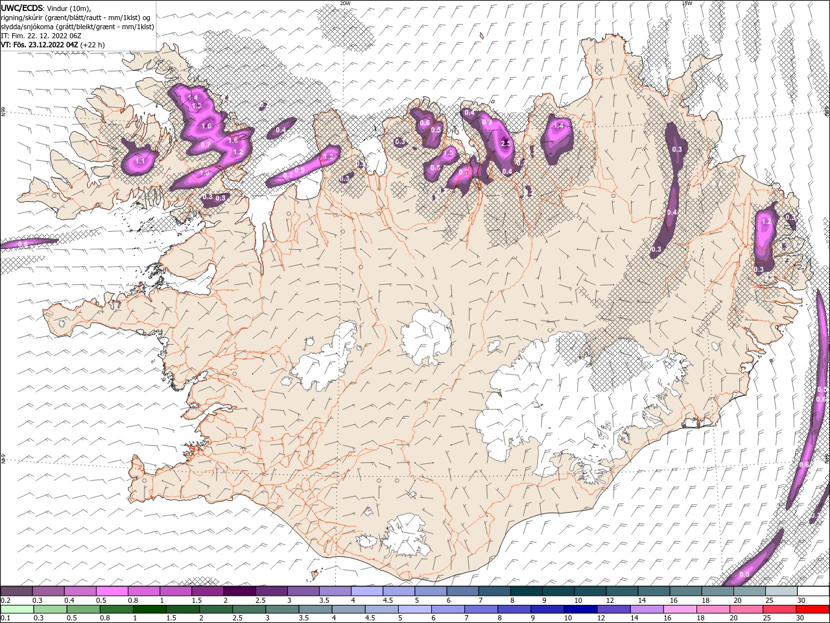The image size is (830, 623).
Task: Select the top-row legend swatch labeled 0.8
Action: pyautogui.click(x=143, y=591)
